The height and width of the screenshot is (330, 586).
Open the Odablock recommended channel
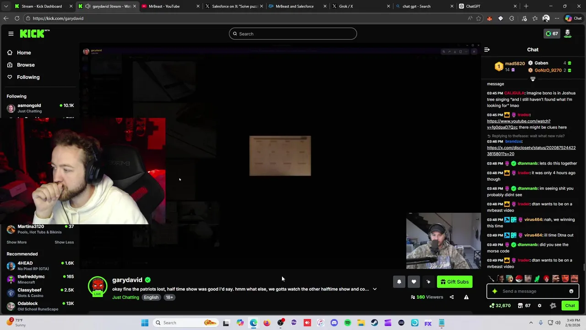click(40, 306)
